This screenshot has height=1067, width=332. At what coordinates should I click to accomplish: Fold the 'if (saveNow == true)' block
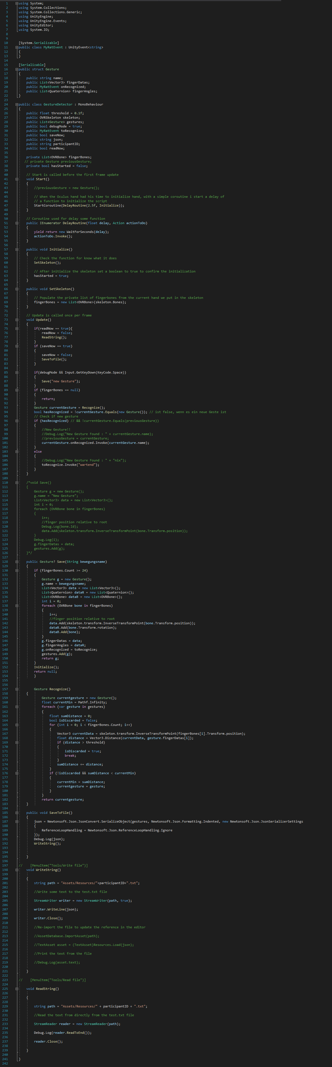pos(17,346)
